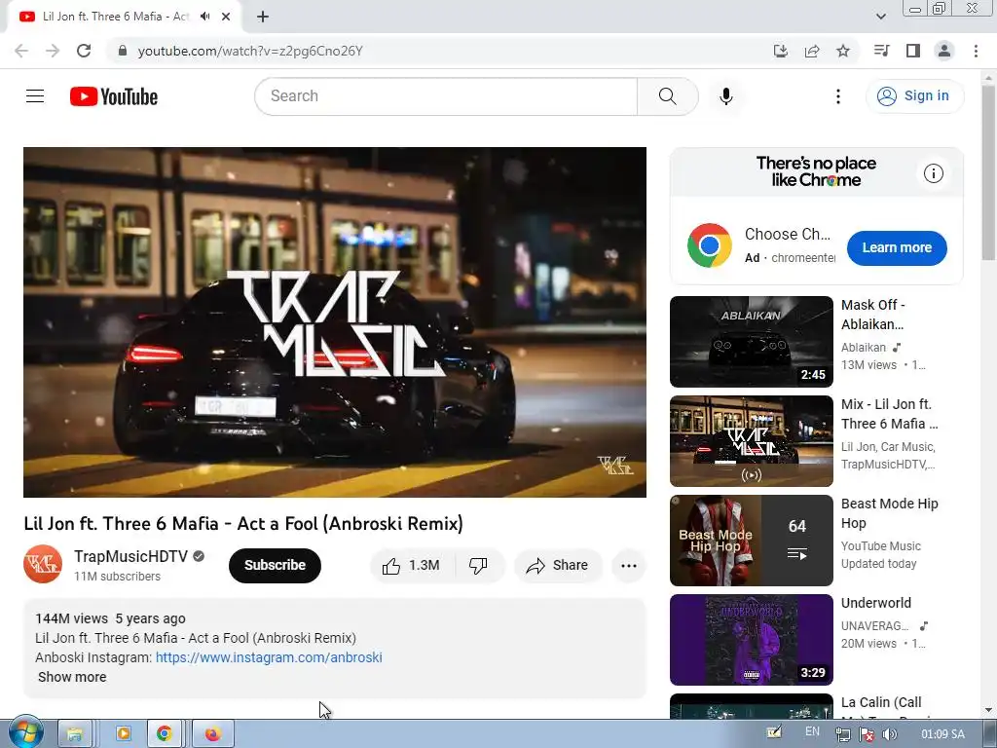This screenshot has width=997, height=748.
Task: Open Windows Explorer from taskbar
Action: (74, 734)
